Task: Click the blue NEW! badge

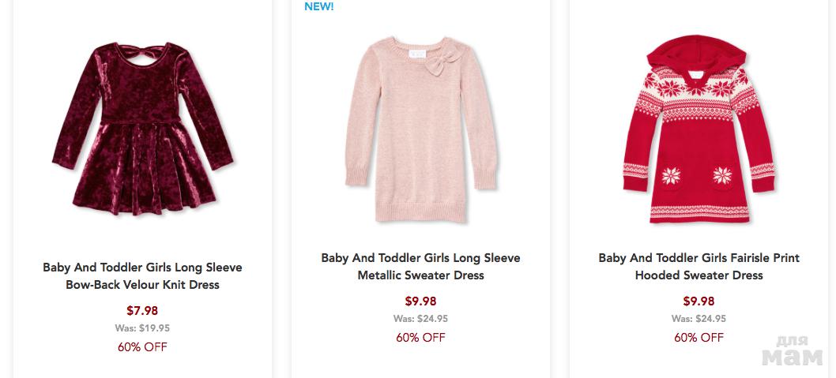Action: click(x=319, y=7)
